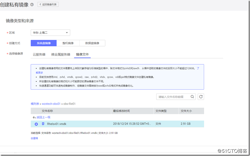Click the 创建桶 link
Image resolution: width=250 pixels, height=156 pixels.
click(x=34, y=138)
